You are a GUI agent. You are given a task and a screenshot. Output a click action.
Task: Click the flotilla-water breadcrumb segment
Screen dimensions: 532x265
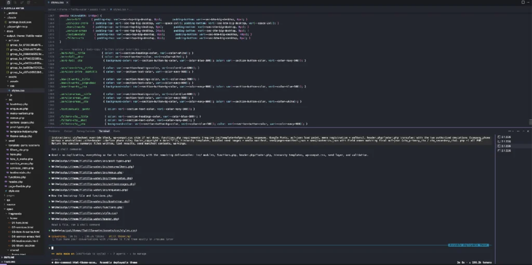pos(78,9)
